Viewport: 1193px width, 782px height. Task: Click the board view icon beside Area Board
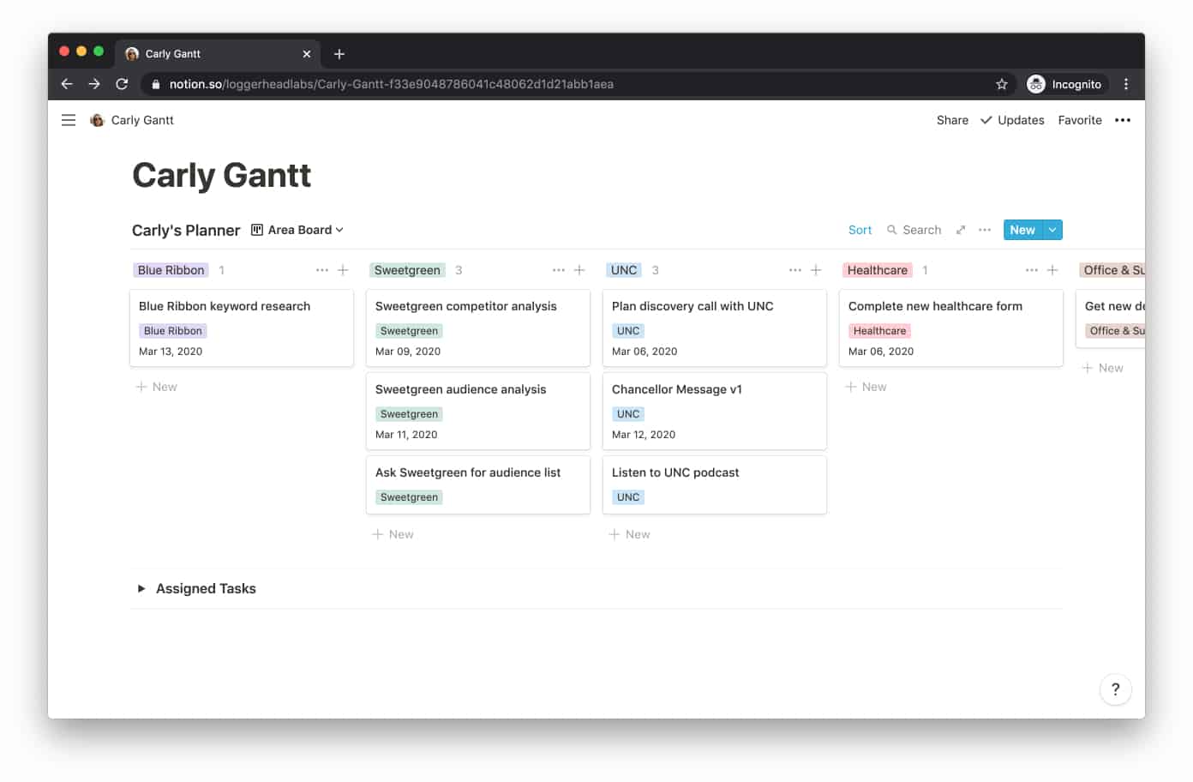256,229
